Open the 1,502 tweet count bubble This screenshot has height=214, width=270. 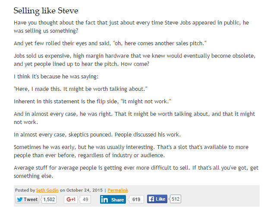pyautogui.click(x=49, y=199)
